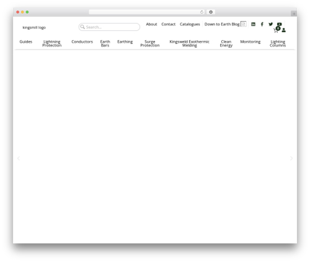
Task: Show next slide with right arrow
Action: (x=291, y=159)
